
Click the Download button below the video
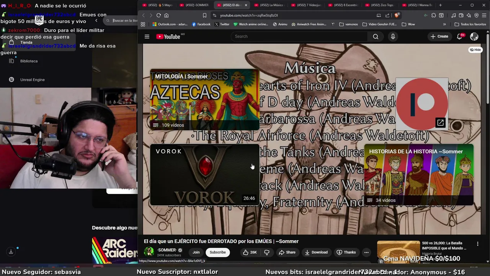click(x=316, y=252)
